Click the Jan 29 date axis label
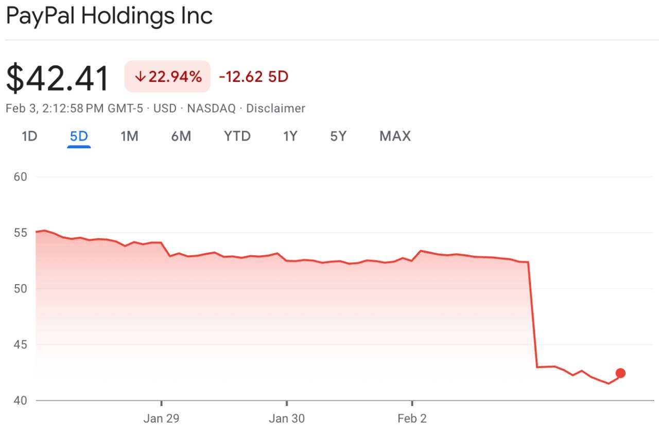 click(x=161, y=418)
